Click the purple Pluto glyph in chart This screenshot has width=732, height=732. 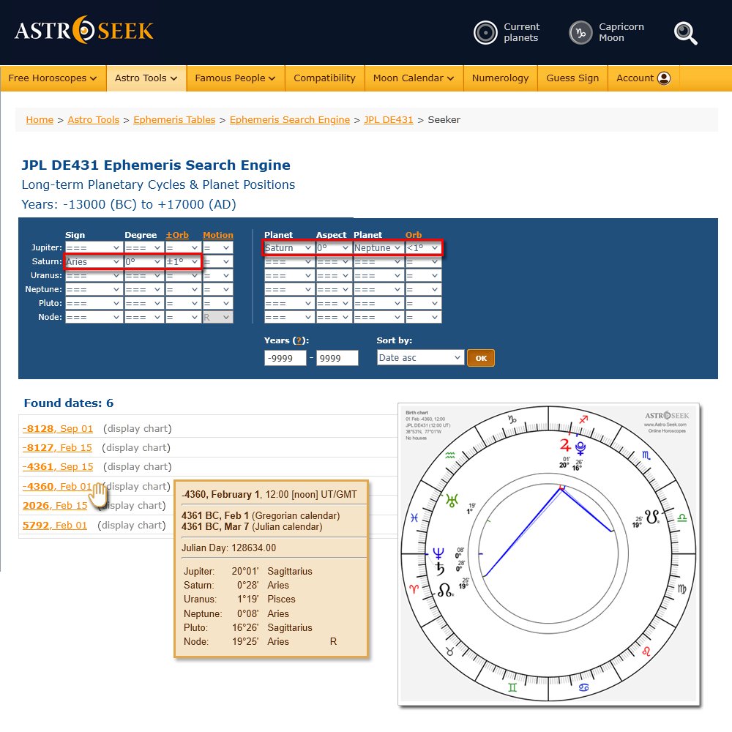click(580, 449)
